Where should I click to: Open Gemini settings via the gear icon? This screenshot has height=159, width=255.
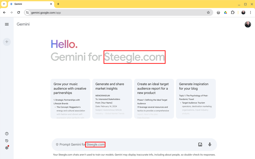tap(7, 148)
